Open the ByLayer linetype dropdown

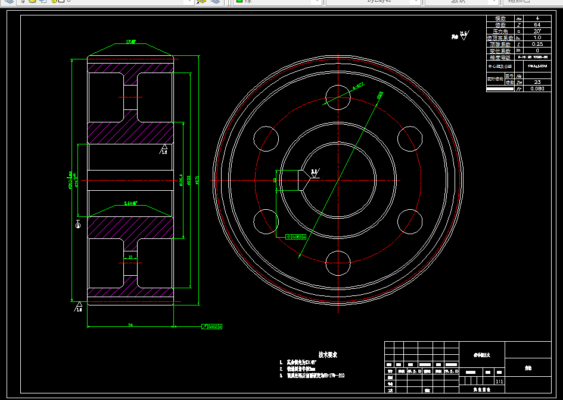(x=374, y=2)
